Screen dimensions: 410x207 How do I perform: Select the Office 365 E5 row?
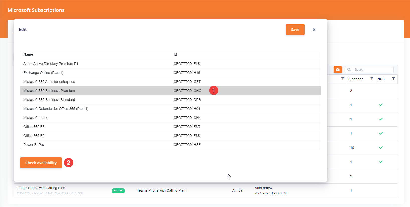tap(171, 136)
